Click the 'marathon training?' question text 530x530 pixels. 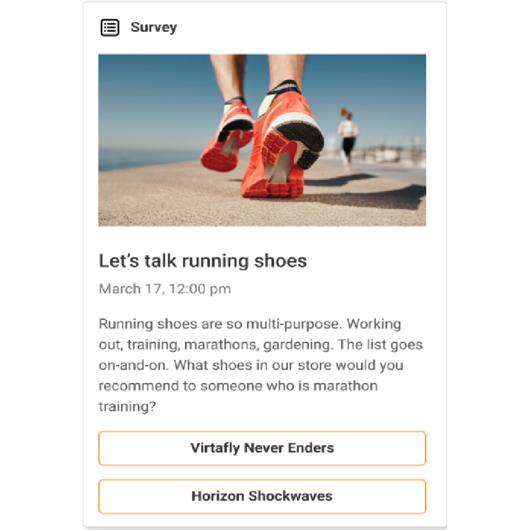click(x=238, y=396)
